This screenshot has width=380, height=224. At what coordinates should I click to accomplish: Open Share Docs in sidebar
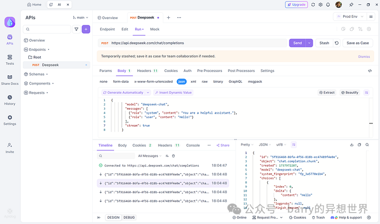pos(10,80)
